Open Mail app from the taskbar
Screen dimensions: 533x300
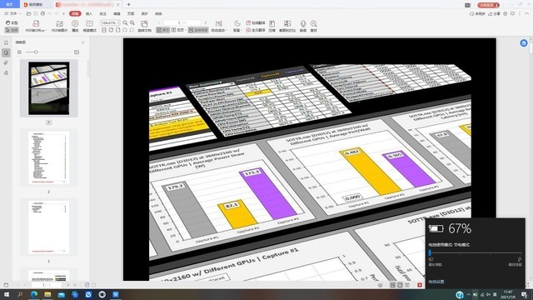click(61, 294)
